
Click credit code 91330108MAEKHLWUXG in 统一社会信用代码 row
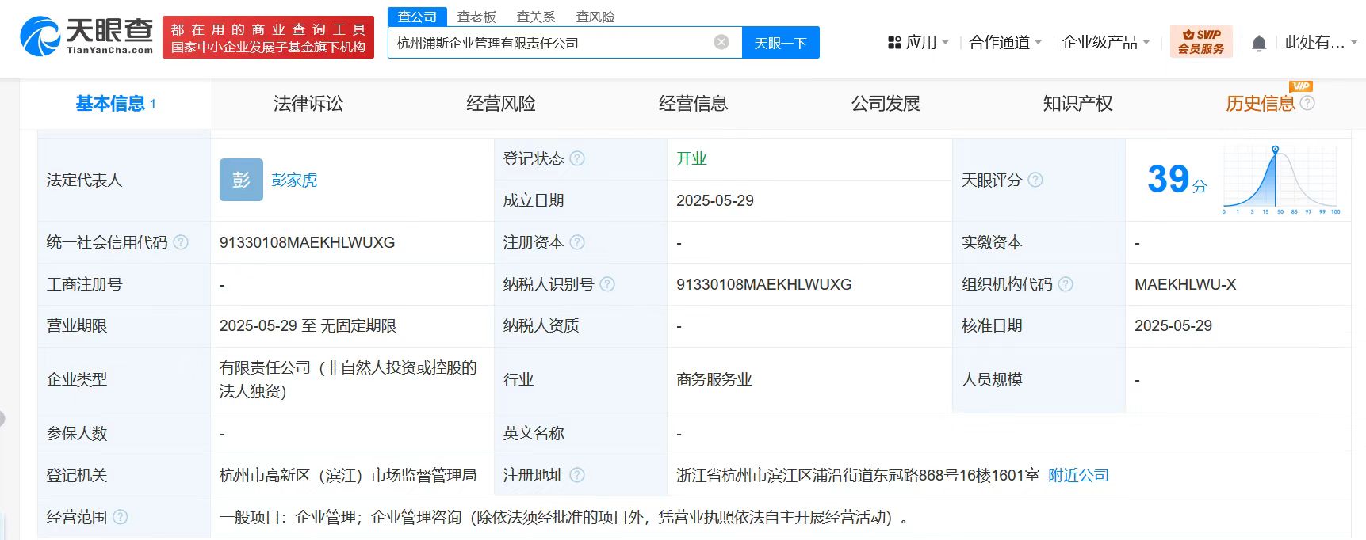(307, 242)
